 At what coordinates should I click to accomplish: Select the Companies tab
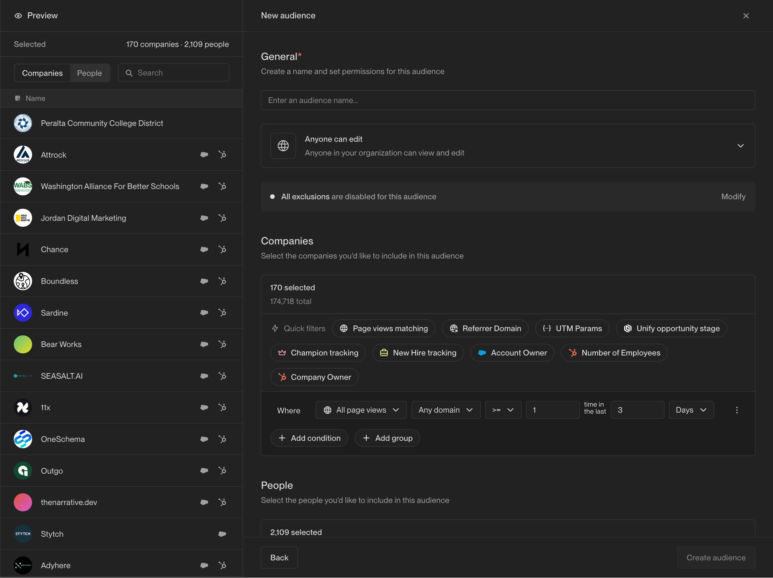click(x=42, y=73)
